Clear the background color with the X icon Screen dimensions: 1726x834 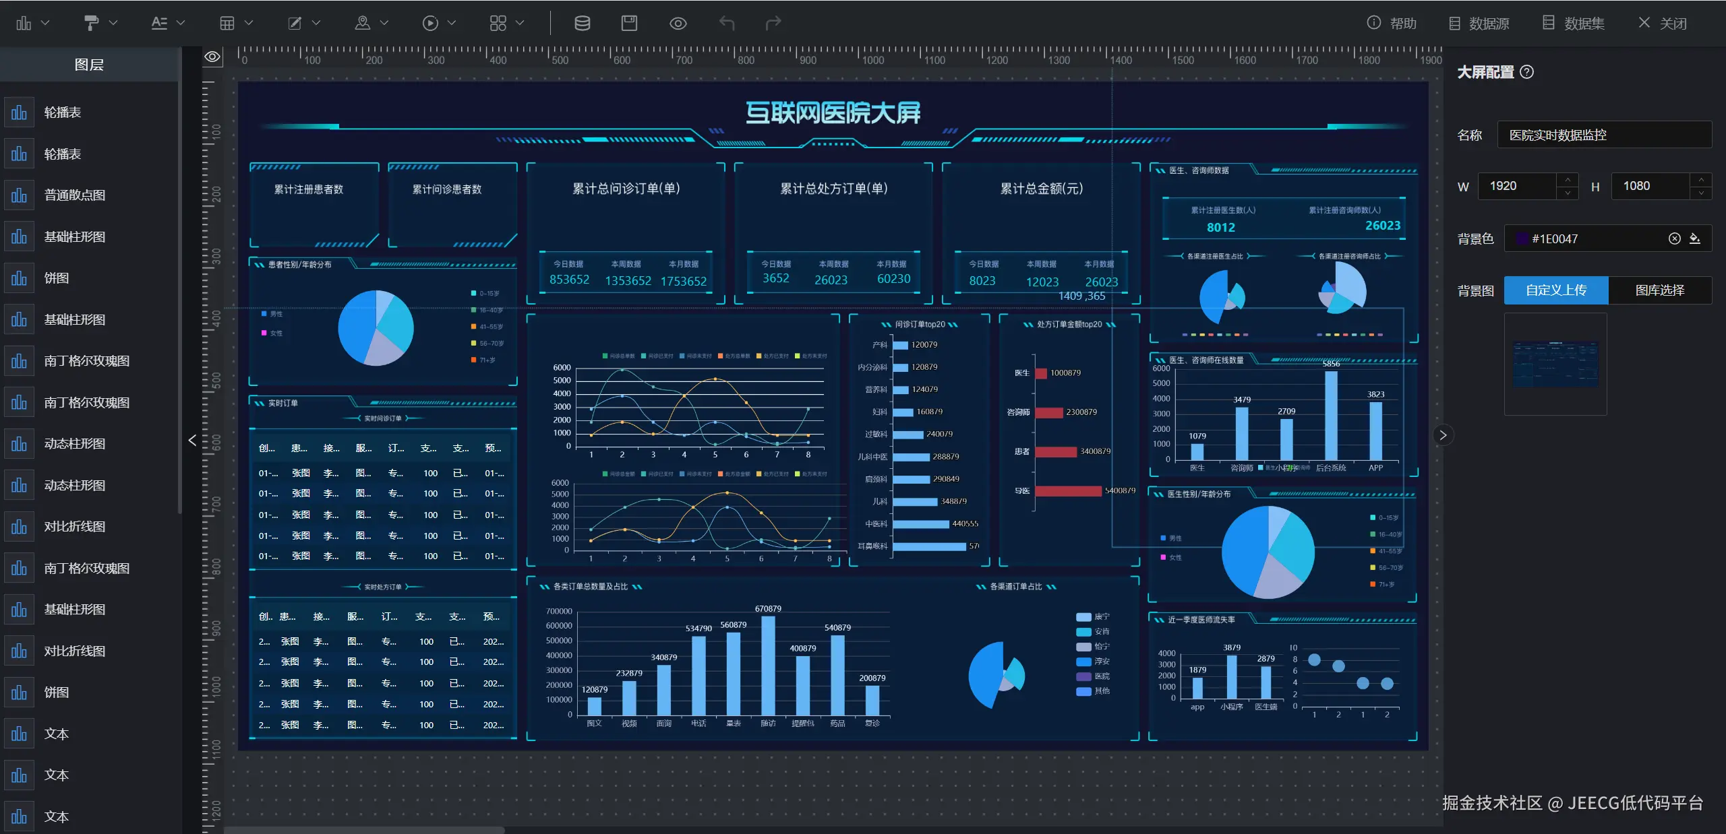click(x=1674, y=238)
